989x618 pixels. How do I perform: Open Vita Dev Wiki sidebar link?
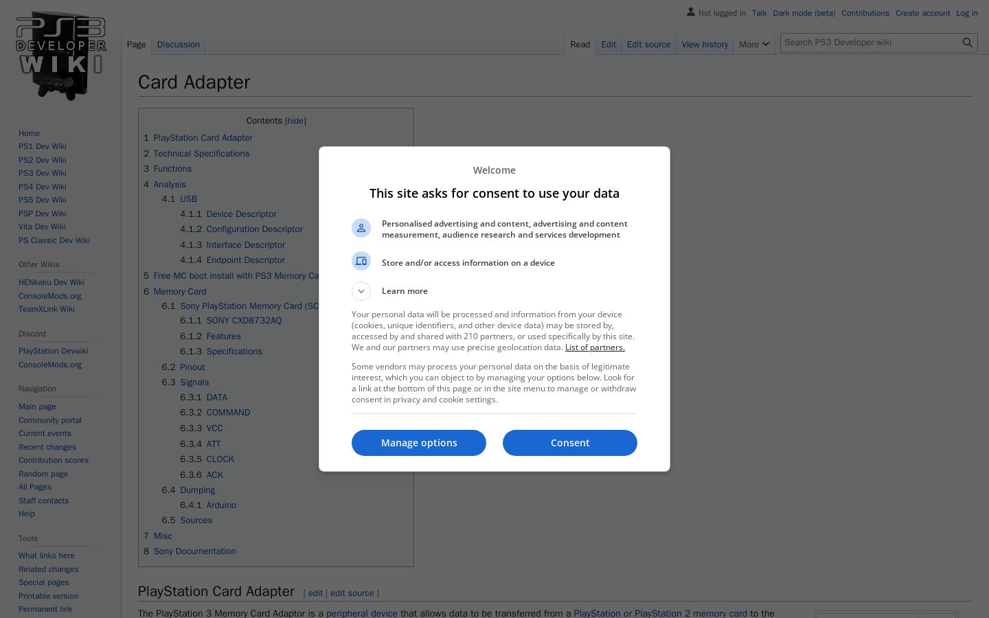tap(42, 227)
